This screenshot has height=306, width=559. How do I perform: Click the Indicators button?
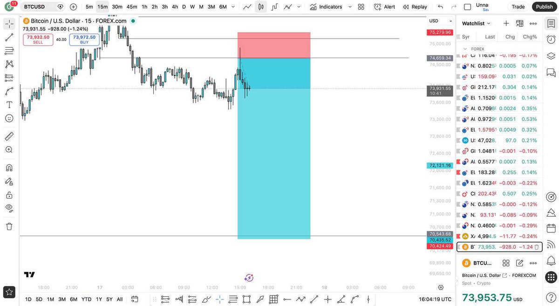(326, 7)
